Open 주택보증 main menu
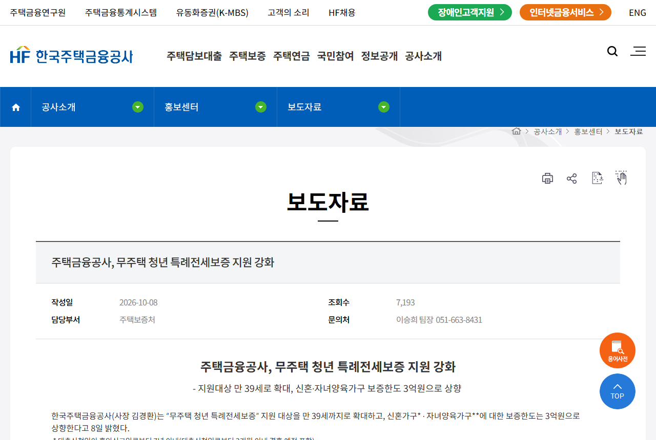Image resolution: width=656 pixels, height=440 pixels. (248, 56)
